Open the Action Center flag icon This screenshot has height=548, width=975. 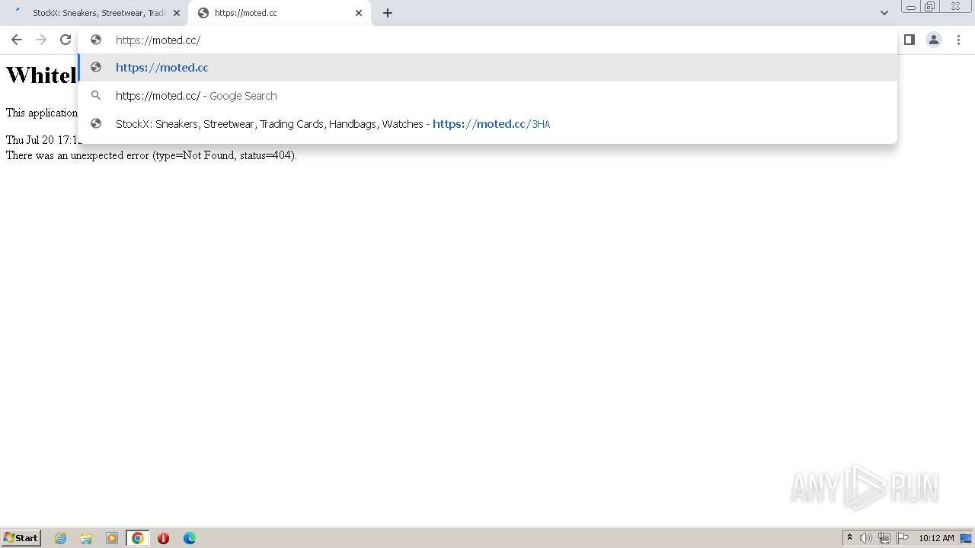pos(903,538)
